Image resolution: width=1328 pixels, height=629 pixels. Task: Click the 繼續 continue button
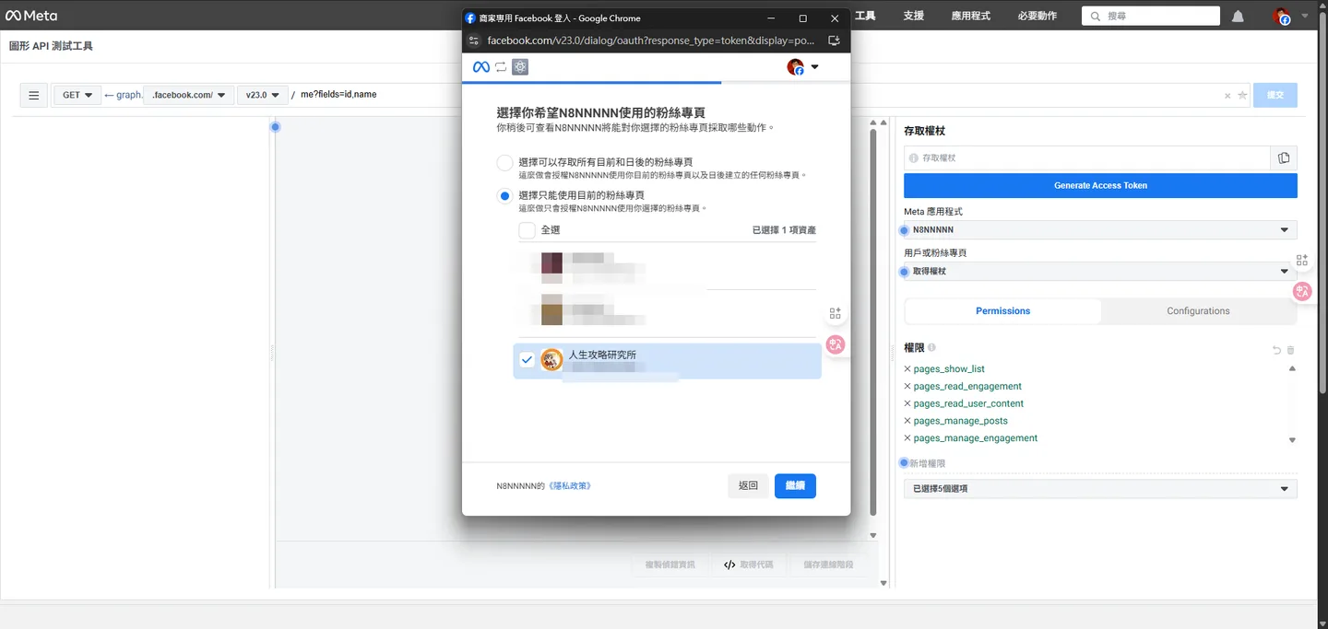click(x=795, y=485)
